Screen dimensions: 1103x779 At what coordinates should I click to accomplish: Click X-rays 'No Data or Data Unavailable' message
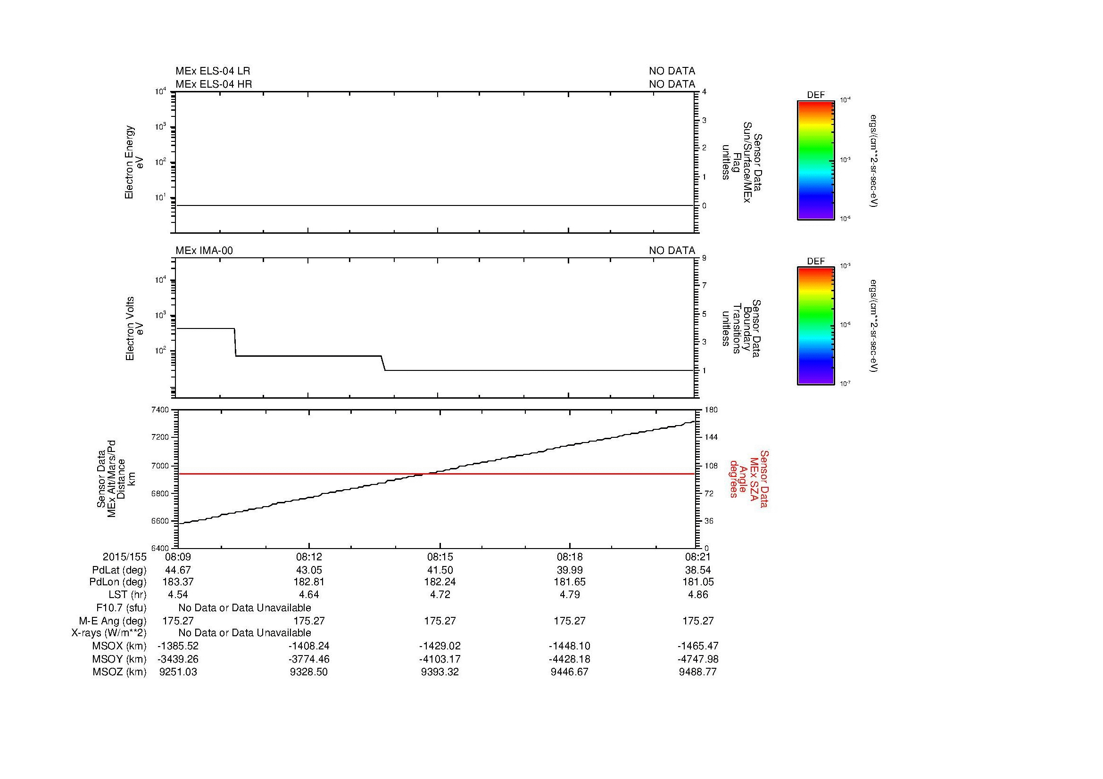coord(245,633)
